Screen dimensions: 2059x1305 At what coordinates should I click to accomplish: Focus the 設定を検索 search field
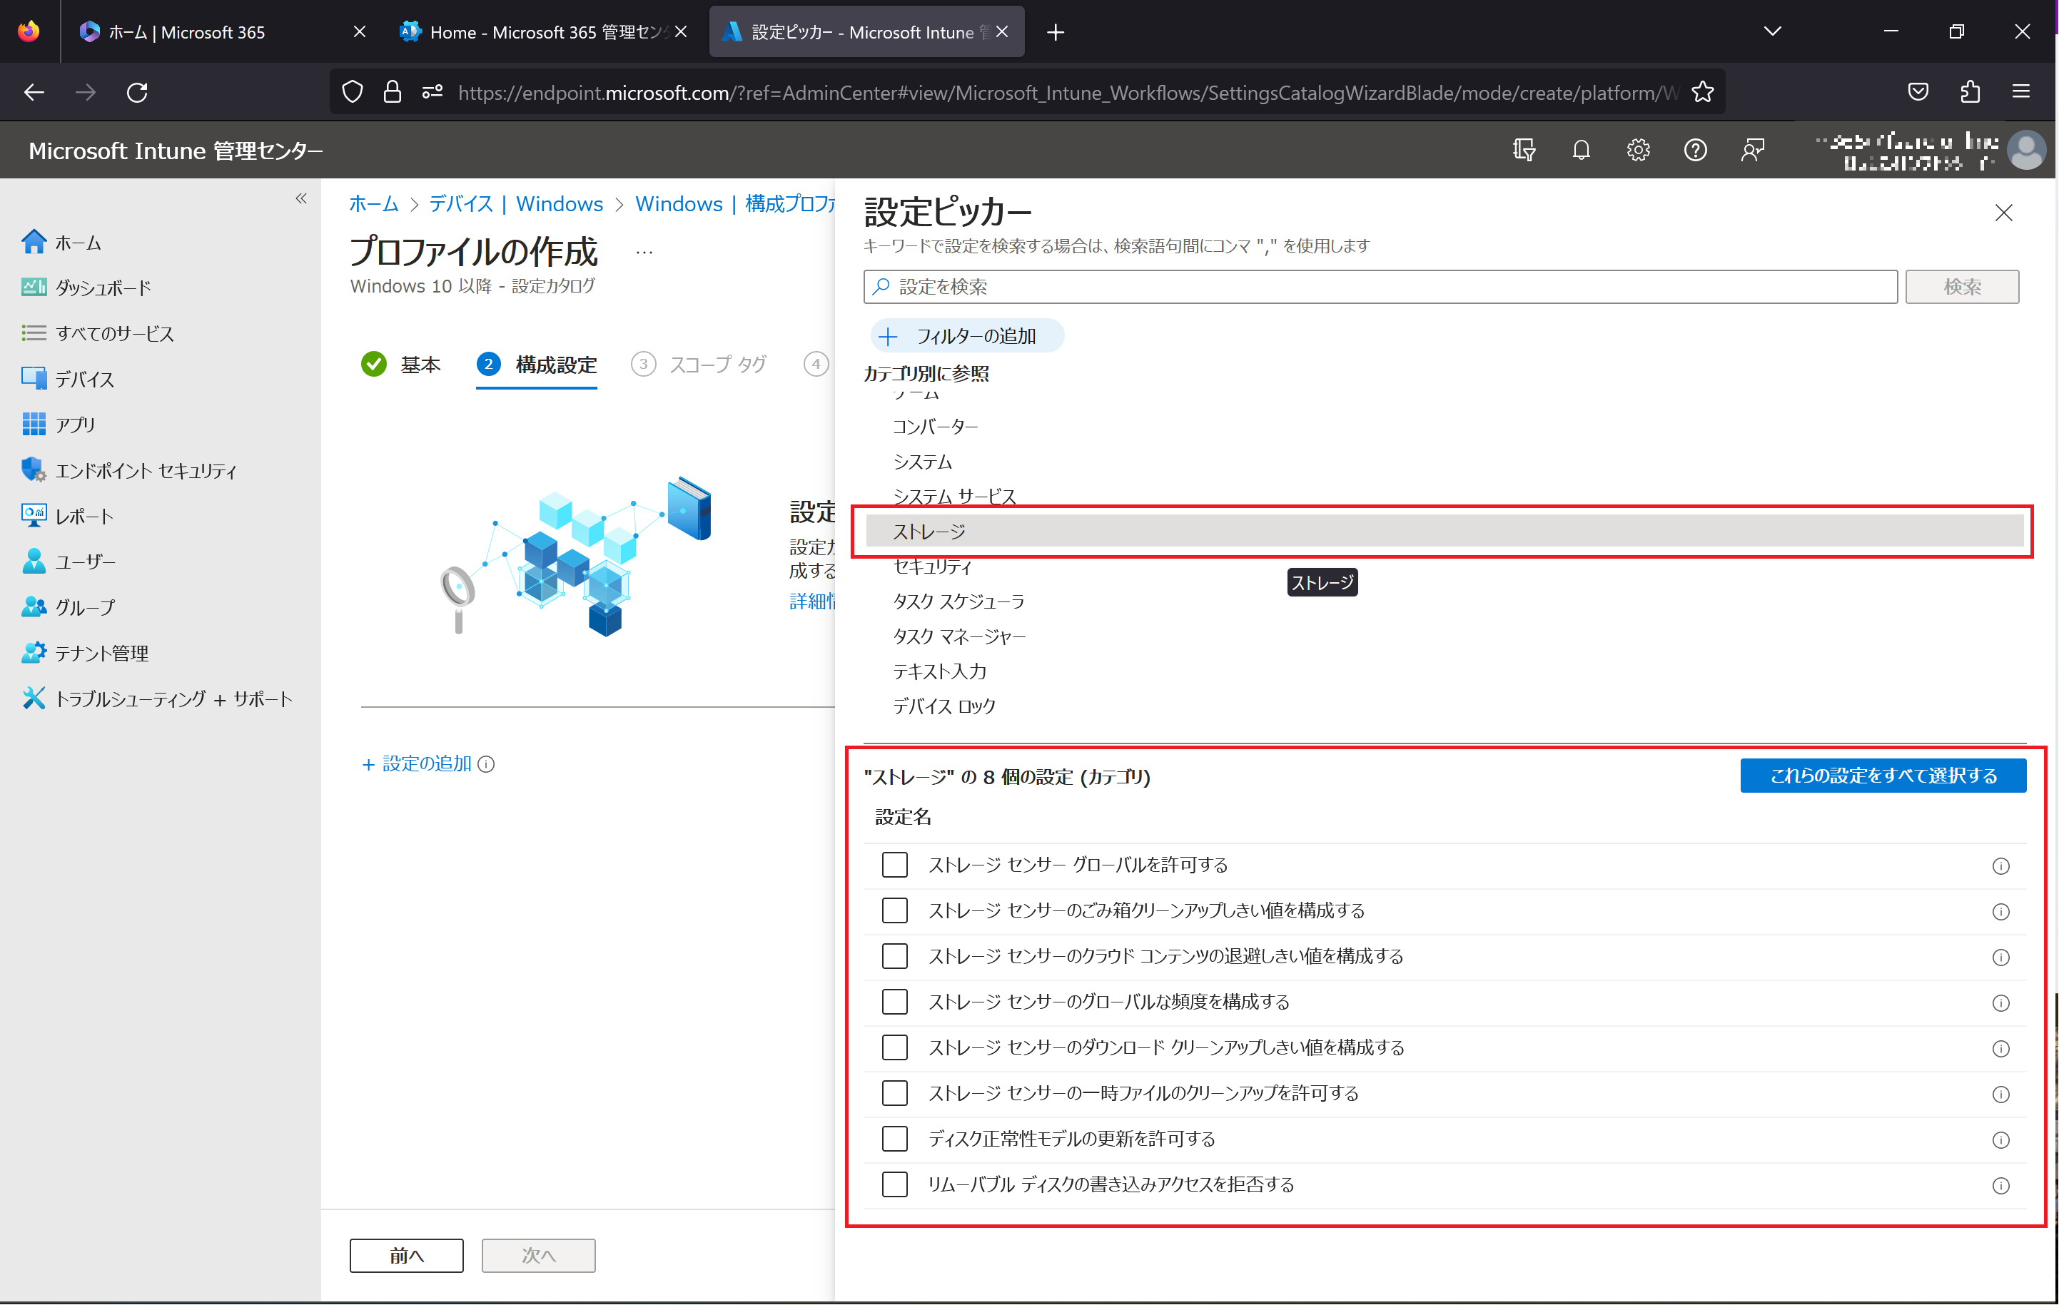click(1380, 286)
